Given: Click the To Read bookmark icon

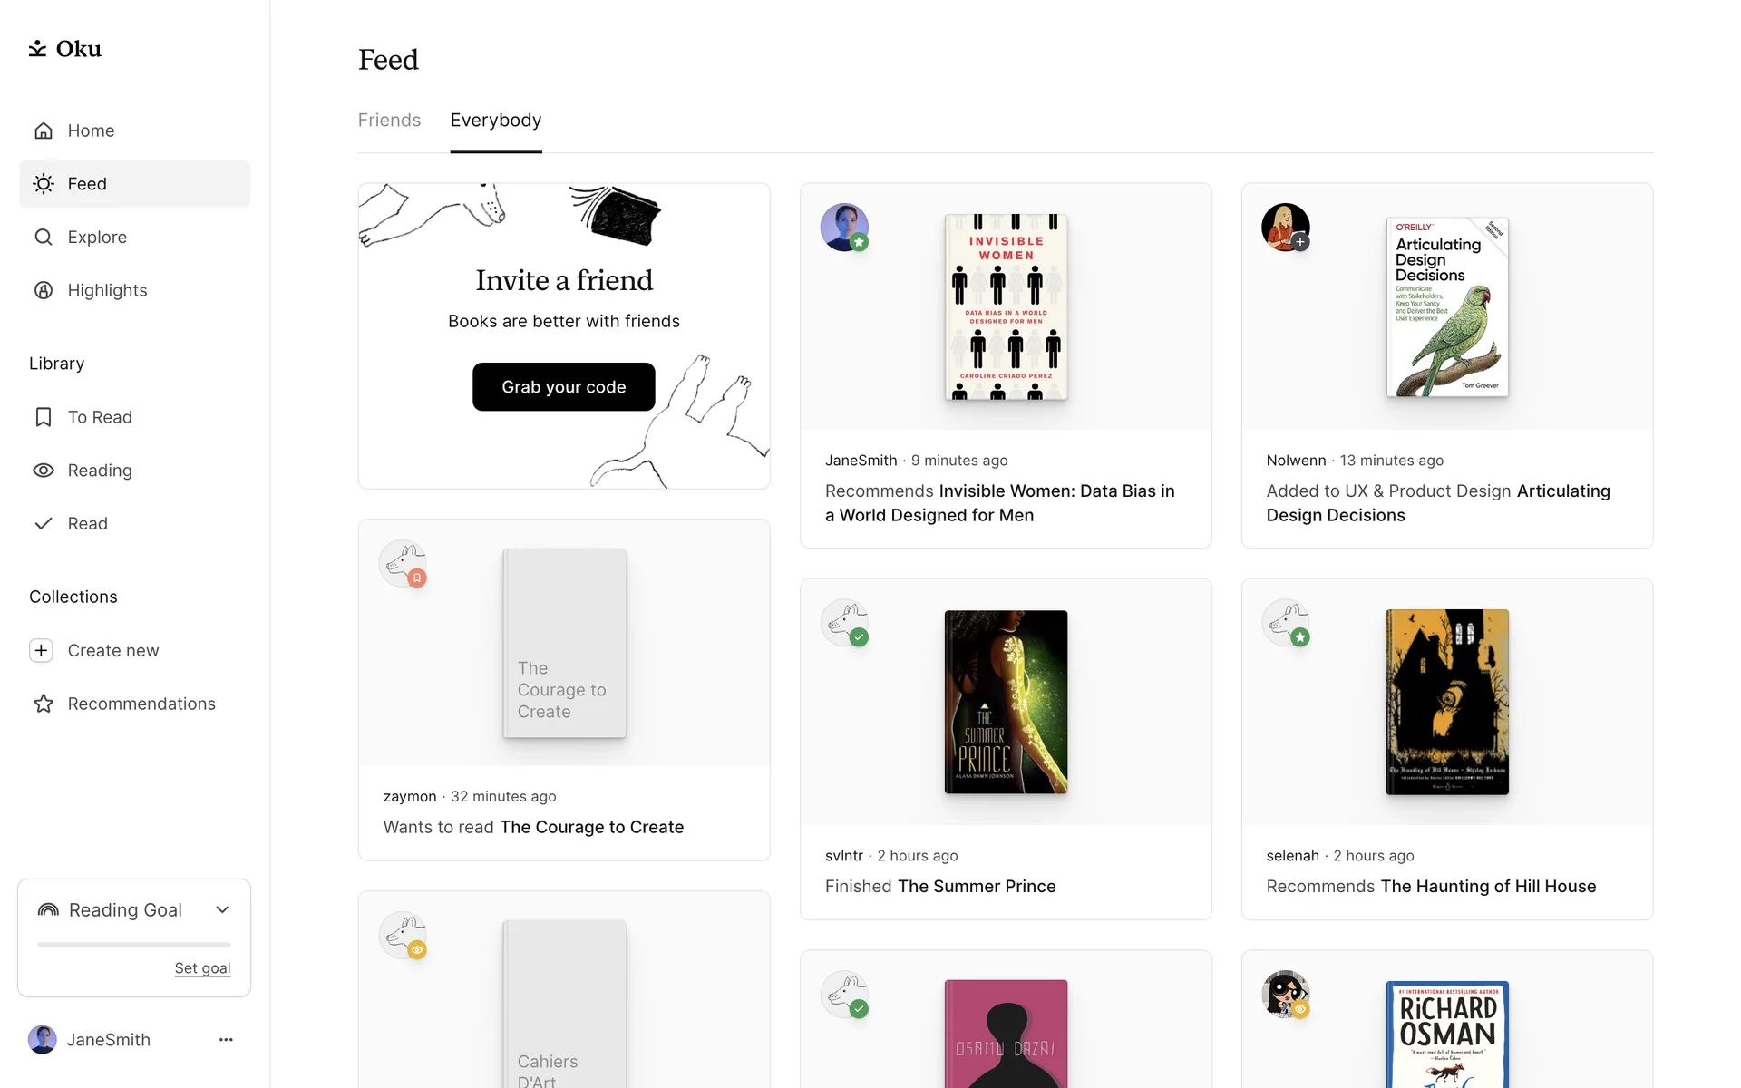Looking at the screenshot, I should pyautogui.click(x=44, y=417).
